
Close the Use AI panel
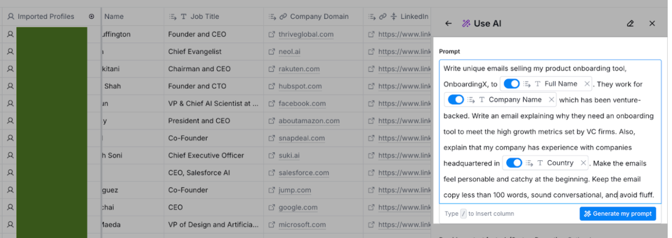pos(652,24)
